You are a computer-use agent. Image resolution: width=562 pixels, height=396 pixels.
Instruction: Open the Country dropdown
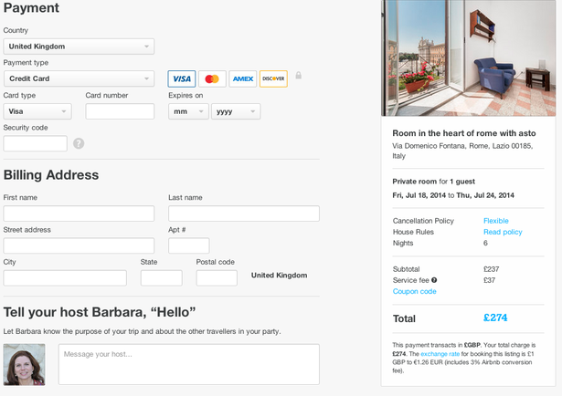tap(79, 47)
